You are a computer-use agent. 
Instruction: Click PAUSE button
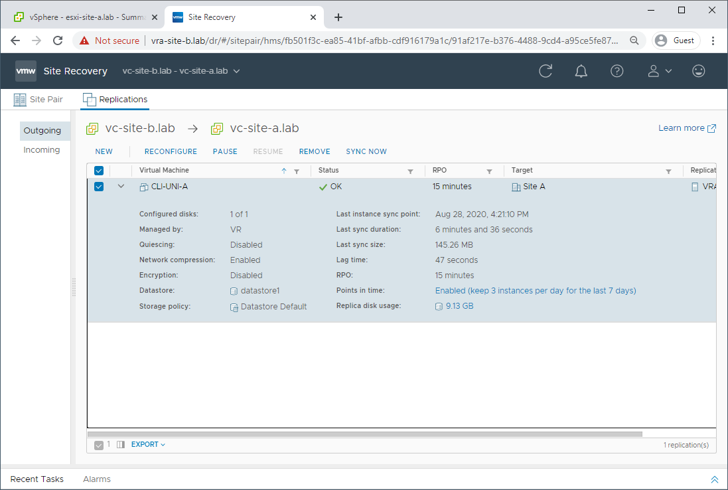tap(225, 151)
